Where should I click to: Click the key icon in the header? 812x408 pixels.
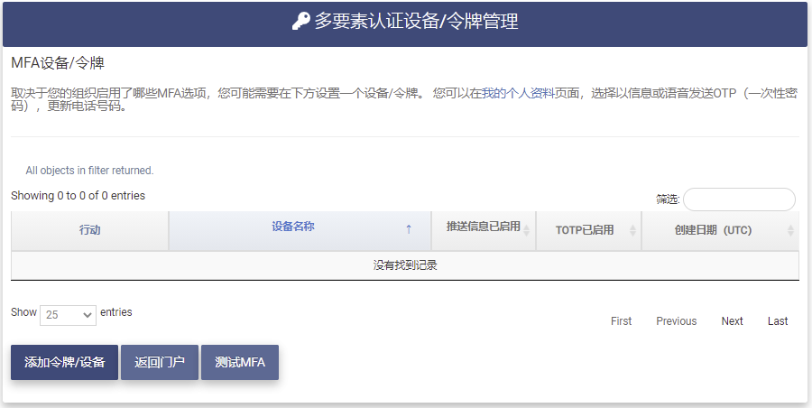300,22
